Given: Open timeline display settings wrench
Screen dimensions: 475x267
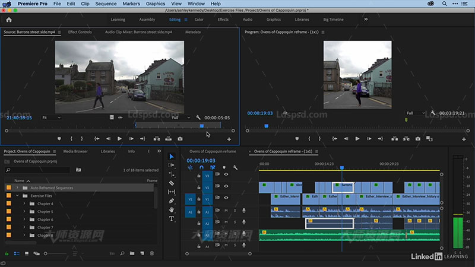Looking at the screenshot, I should 235,167.
